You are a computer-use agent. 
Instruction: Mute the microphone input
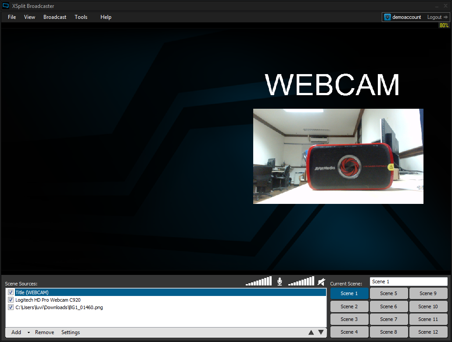[x=280, y=281]
